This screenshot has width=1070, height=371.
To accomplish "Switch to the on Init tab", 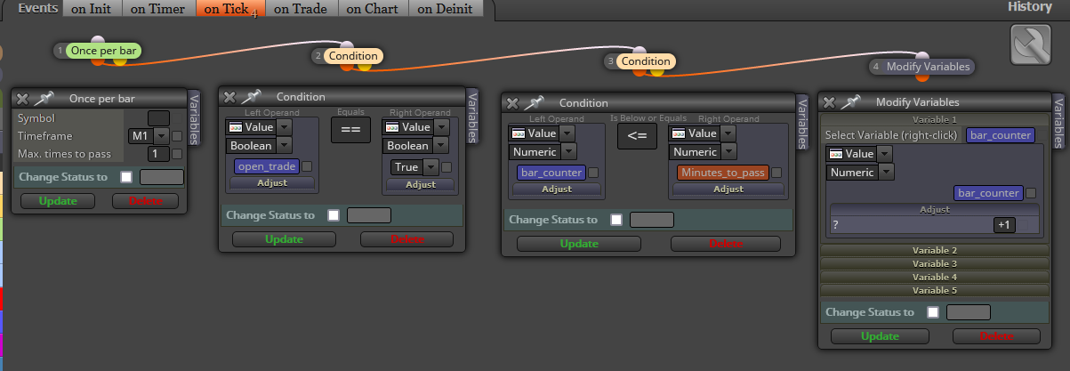I will click(x=92, y=9).
